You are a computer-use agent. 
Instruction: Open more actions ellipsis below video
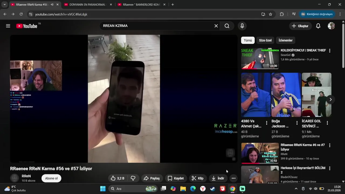click(x=233, y=178)
